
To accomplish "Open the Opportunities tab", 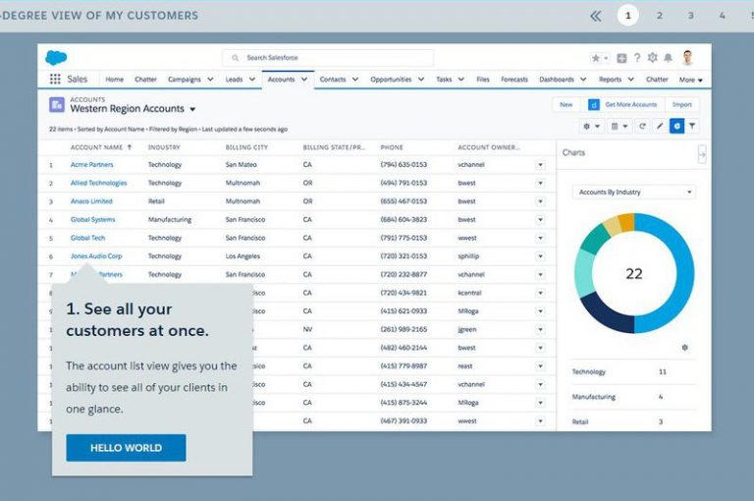I will [x=391, y=80].
